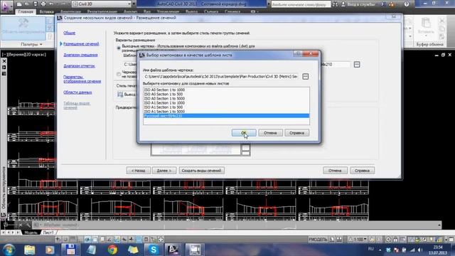Image resolution: width=455 pixels, height=256 pixels.
Task: Click Undo arrow in quick access toolbar
Action: point(51,4)
